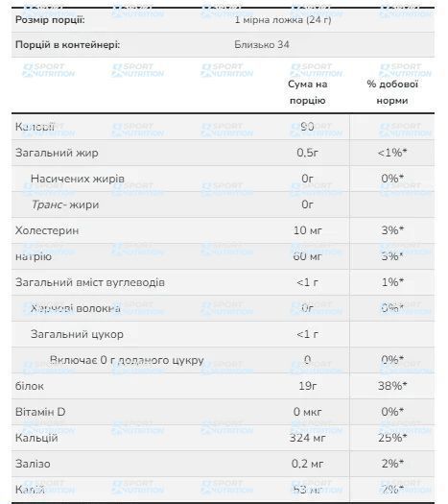Click the '0.5г' total fat amount
Viewport: 448px width, 504px height.
pyautogui.click(x=307, y=153)
